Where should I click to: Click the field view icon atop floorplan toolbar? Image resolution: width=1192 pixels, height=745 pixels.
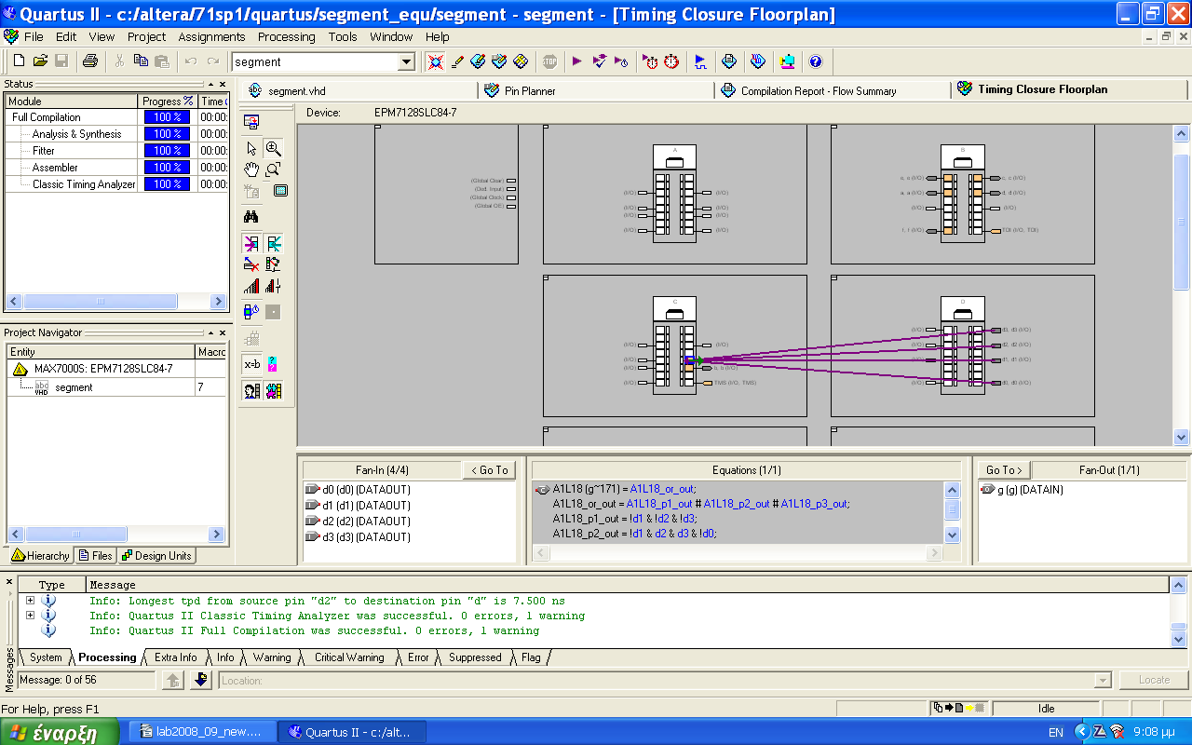pyautogui.click(x=251, y=121)
